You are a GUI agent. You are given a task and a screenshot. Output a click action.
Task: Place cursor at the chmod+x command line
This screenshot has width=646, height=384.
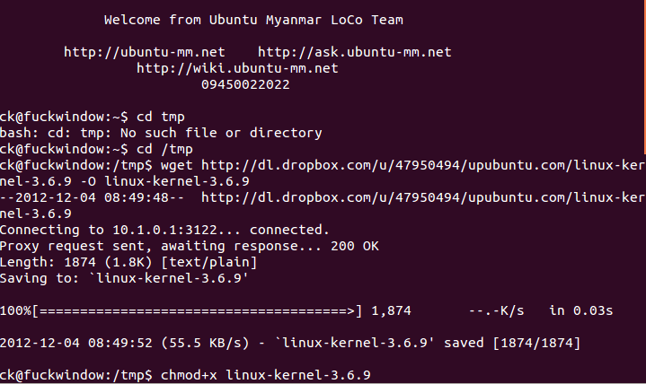pos(266,375)
